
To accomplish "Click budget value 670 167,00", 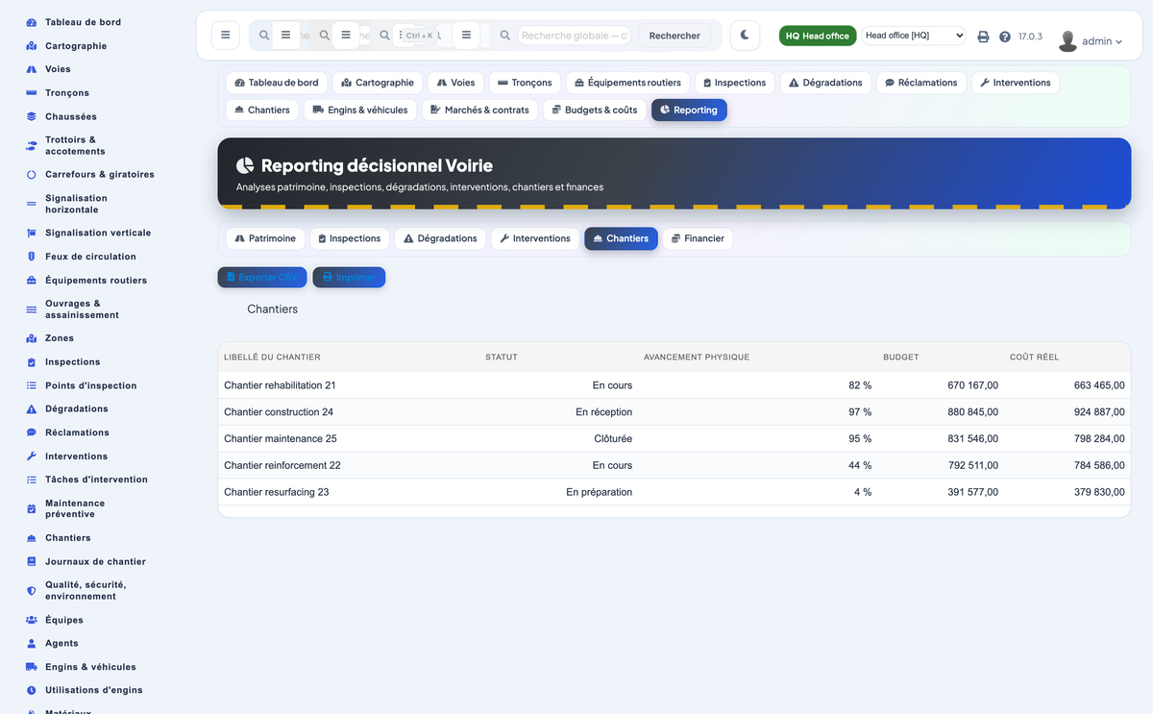I will click(x=972, y=385).
